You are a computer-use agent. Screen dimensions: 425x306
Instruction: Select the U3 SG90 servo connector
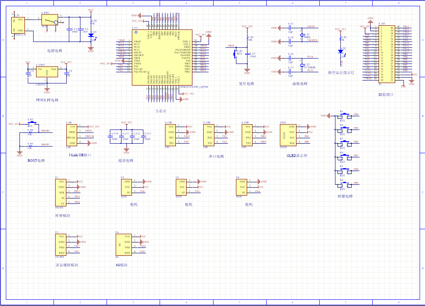coord(181,187)
